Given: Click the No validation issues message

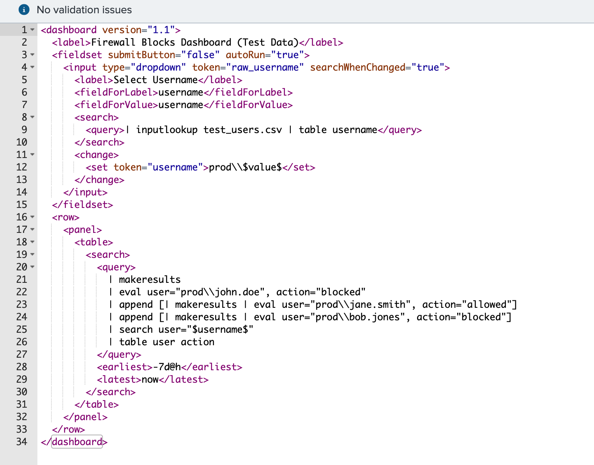Looking at the screenshot, I should [84, 10].
